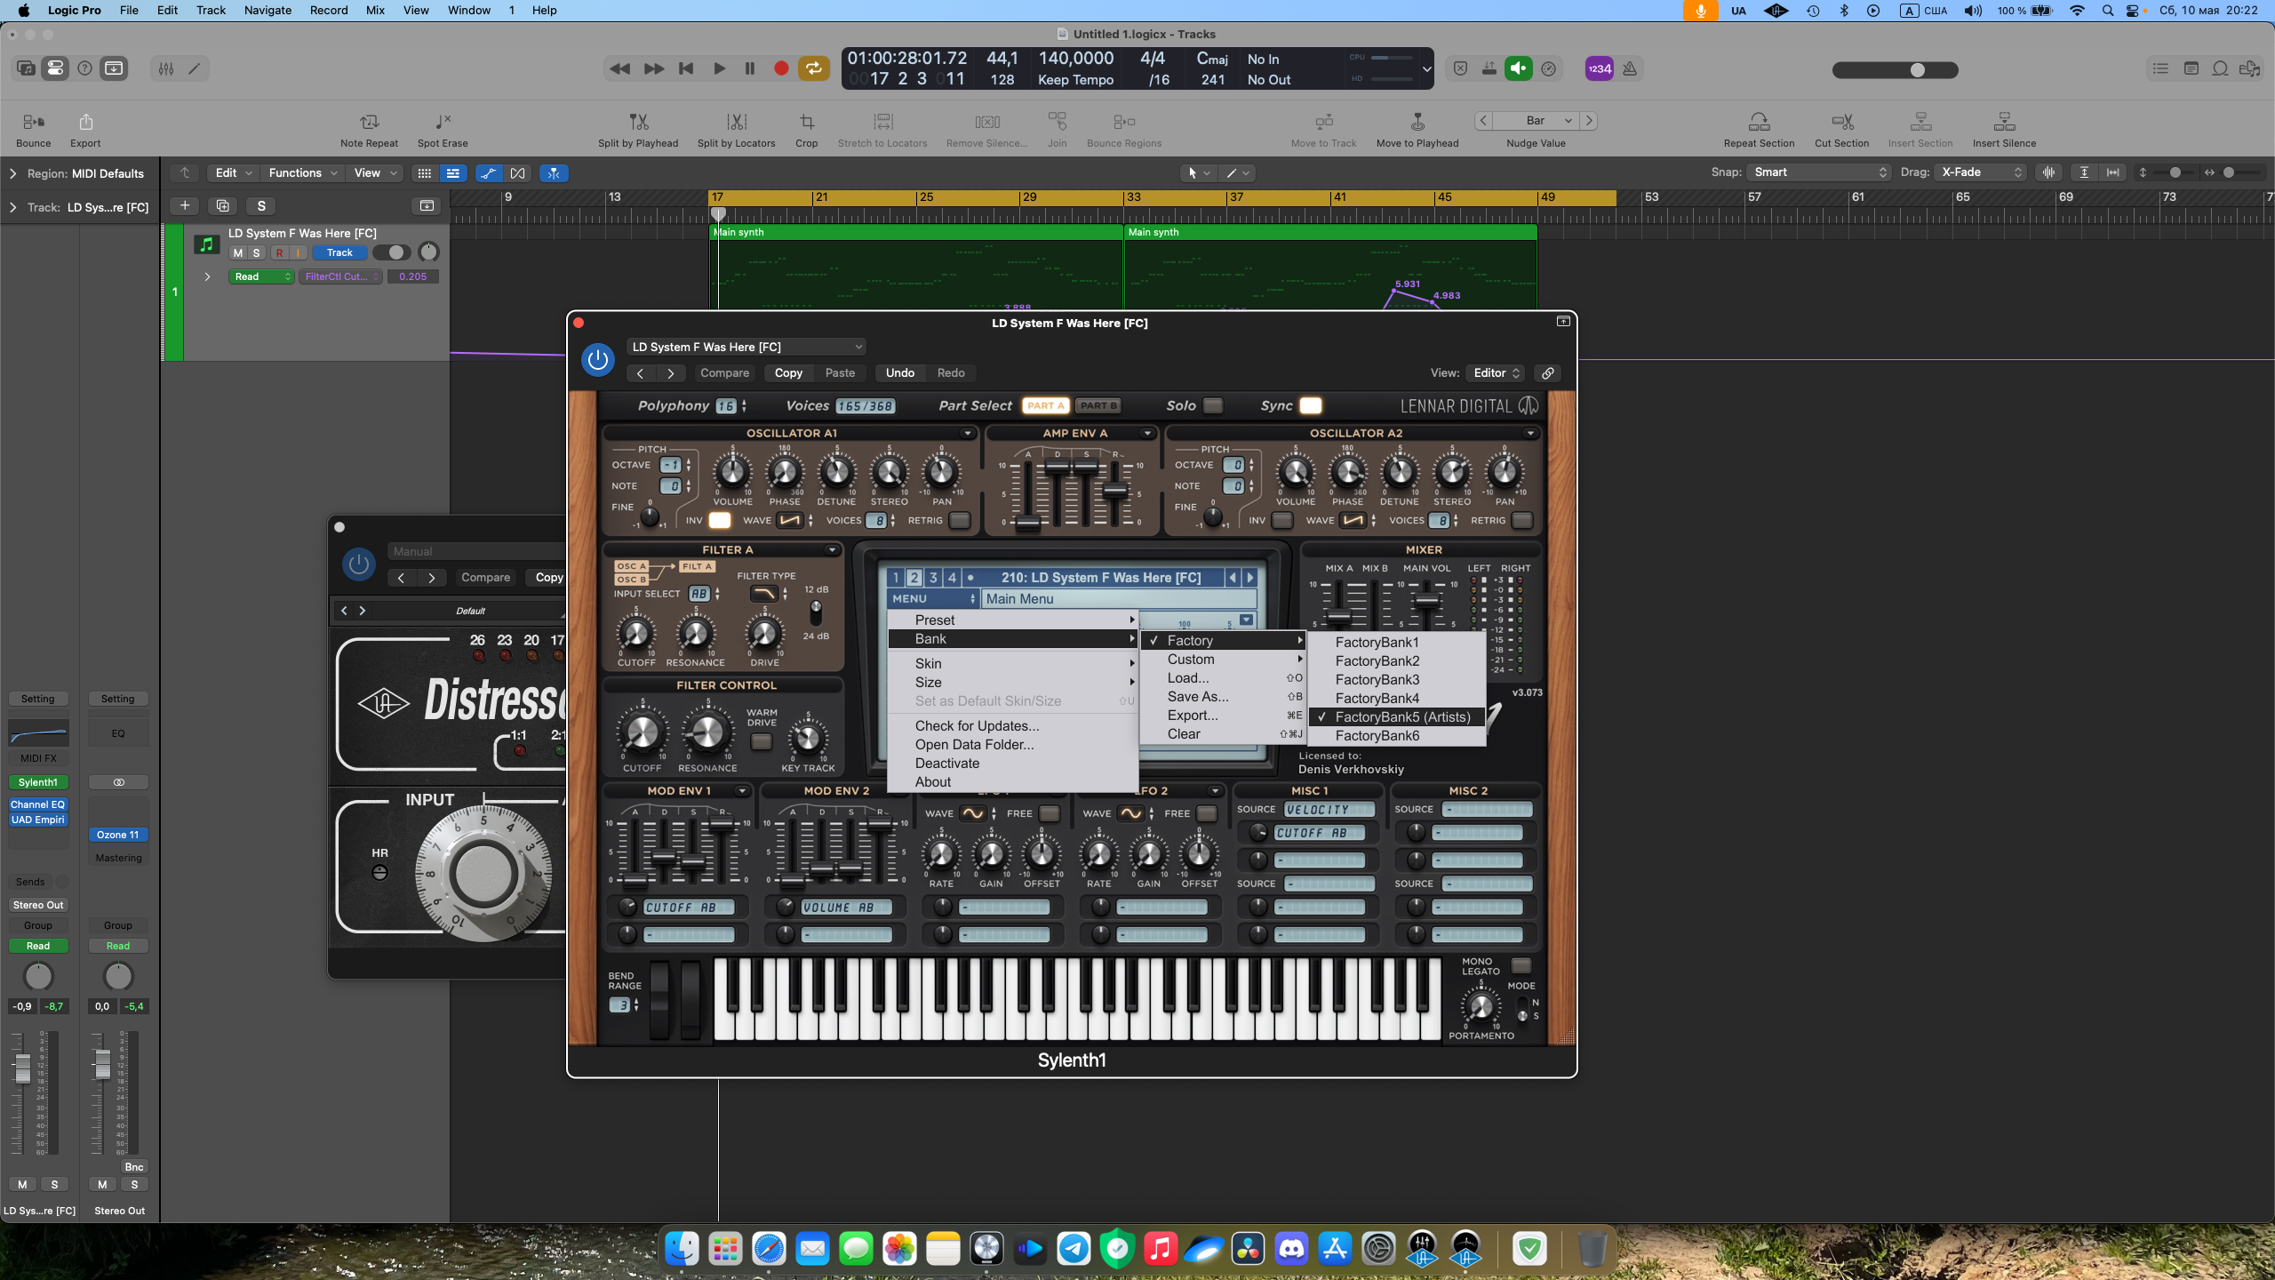
Task: Enable record on LD System F track
Action: (x=279, y=252)
